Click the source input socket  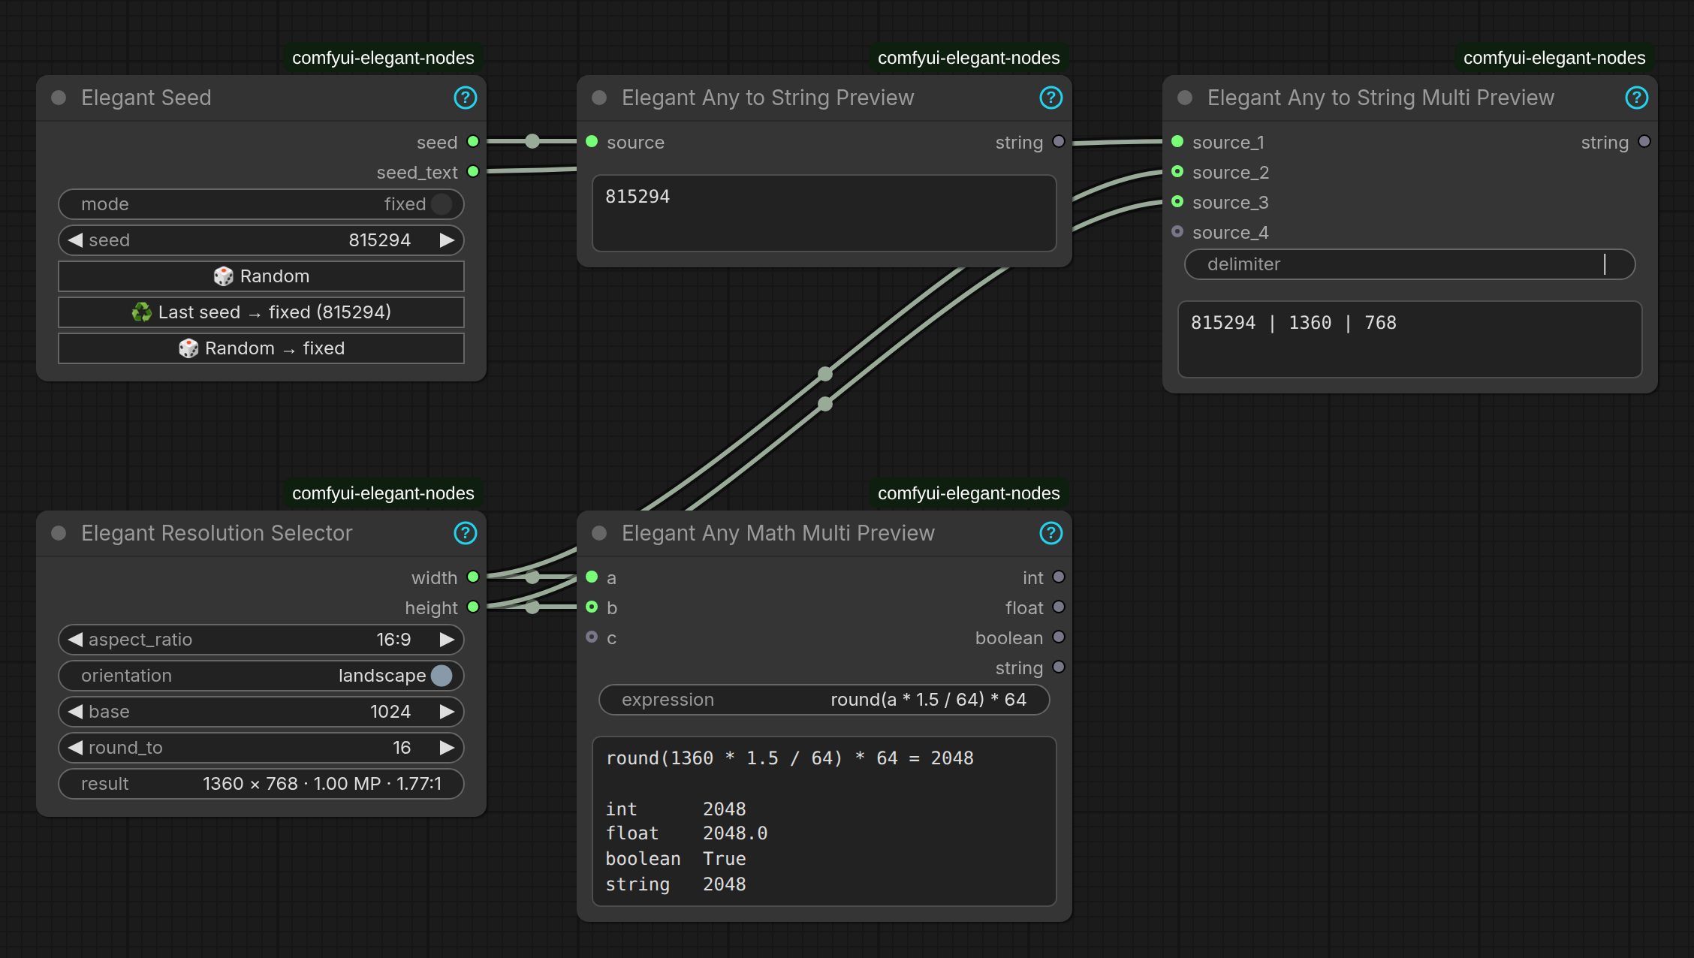click(592, 141)
